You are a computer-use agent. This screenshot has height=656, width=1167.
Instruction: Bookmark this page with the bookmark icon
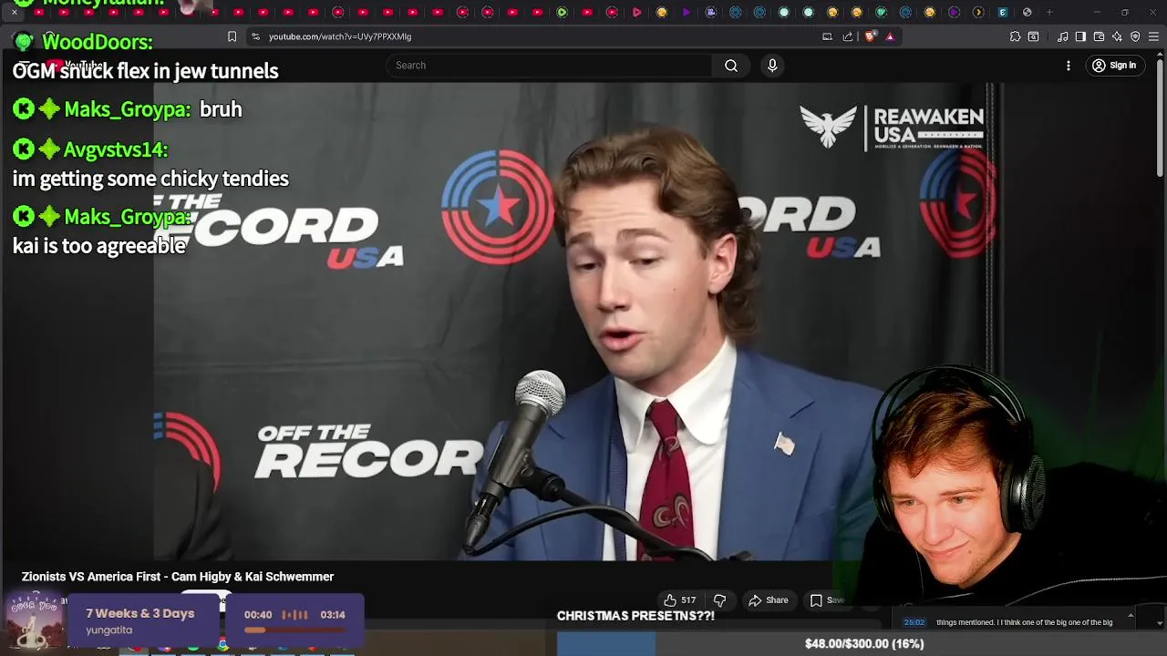pos(232,36)
